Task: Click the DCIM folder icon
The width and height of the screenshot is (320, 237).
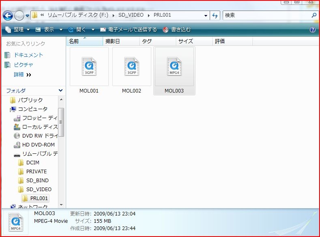Action: 21,163
